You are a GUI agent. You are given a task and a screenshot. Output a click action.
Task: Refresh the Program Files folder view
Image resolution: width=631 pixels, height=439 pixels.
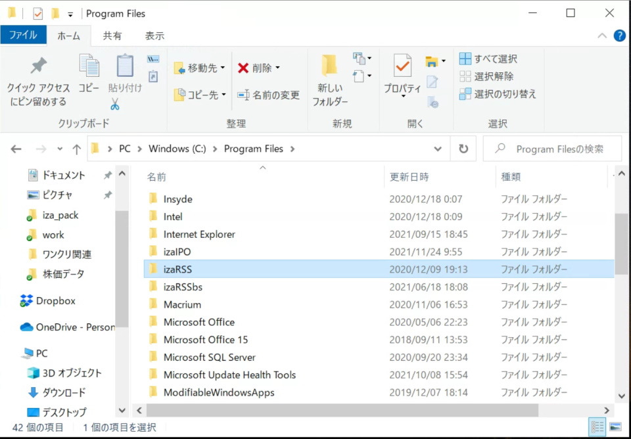pyautogui.click(x=463, y=149)
